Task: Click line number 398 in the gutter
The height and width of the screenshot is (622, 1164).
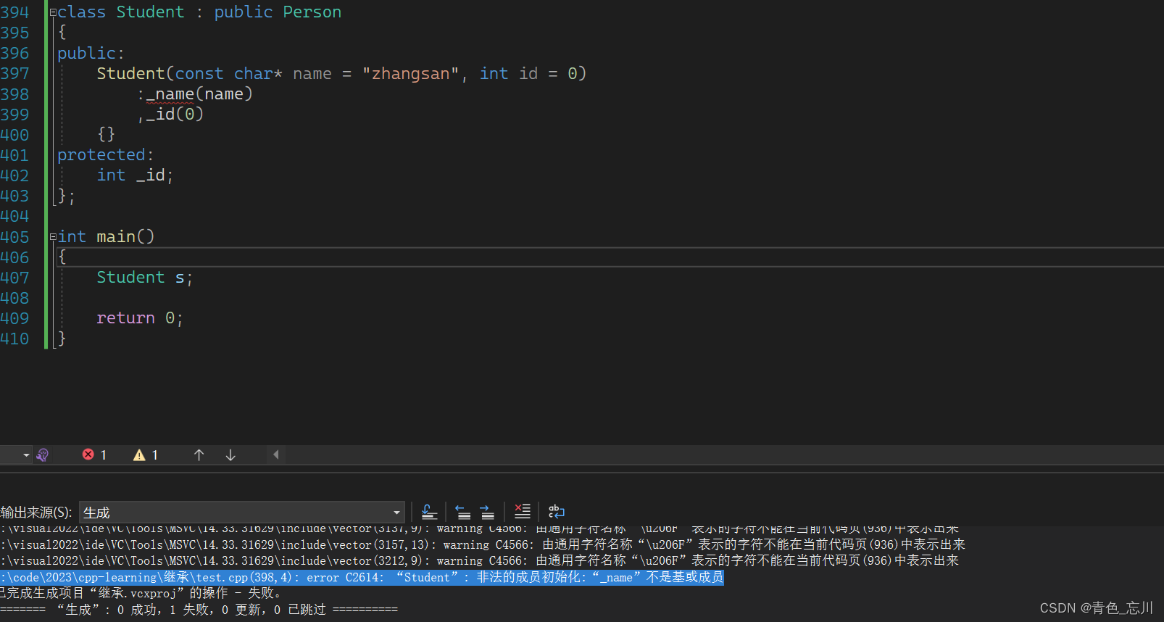Action: [14, 94]
